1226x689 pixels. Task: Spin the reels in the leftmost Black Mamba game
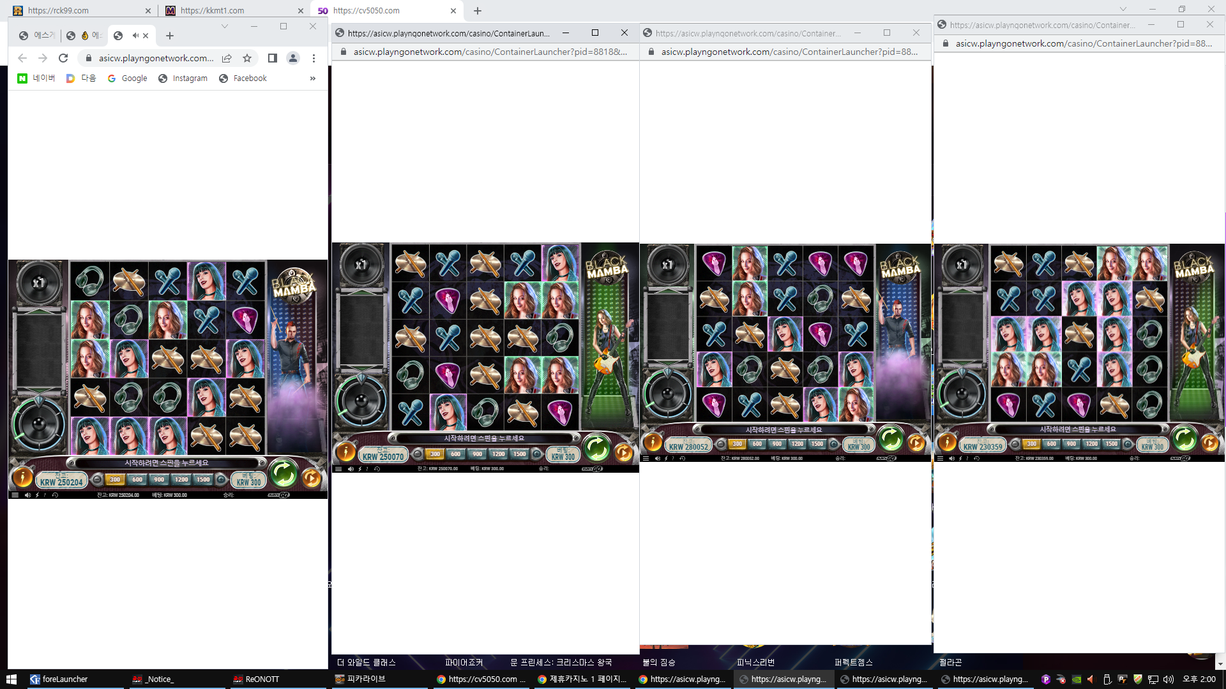[284, 473]
